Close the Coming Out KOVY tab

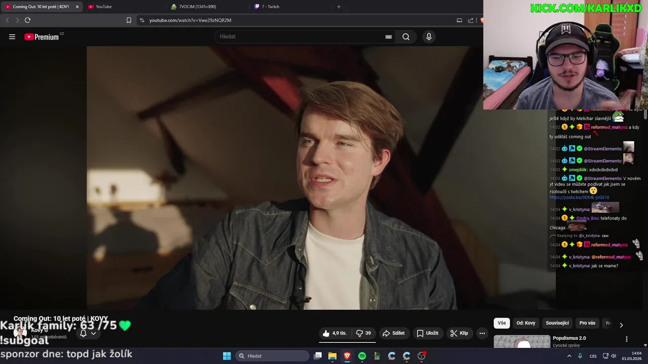coord(77,7)
